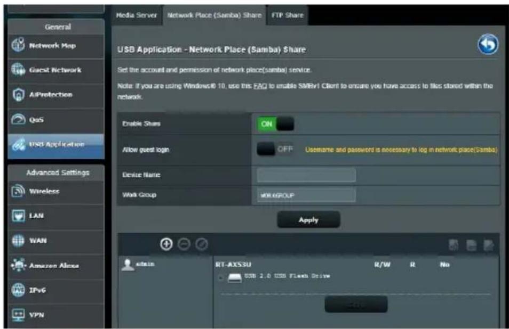Screen dimensions: 509x329
Task: Modify account with the pencil circle icon
Action: [201, 244]
